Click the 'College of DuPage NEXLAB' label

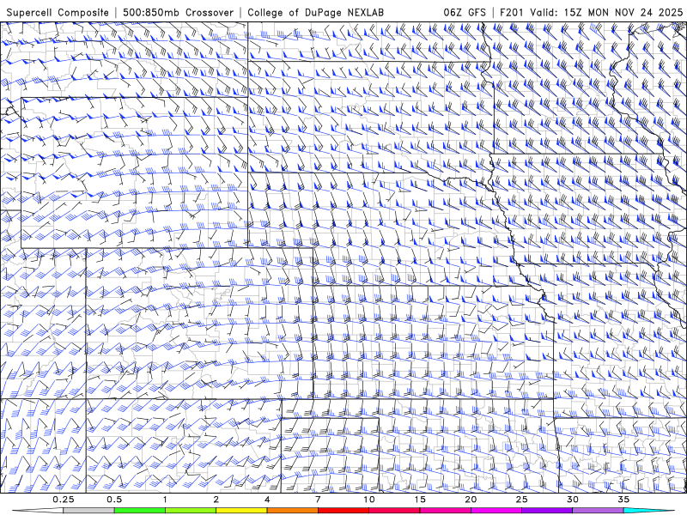pos(315,12)
